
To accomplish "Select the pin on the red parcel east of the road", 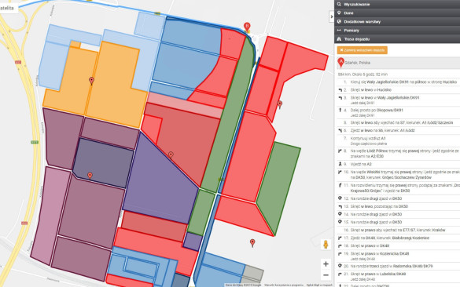I will [280, 104].
